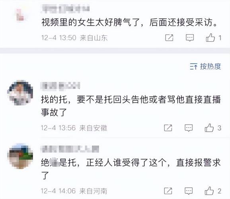Open the blurred username above the Anhui comment
The width and height of the screenshot is (230, 199).
60,86
